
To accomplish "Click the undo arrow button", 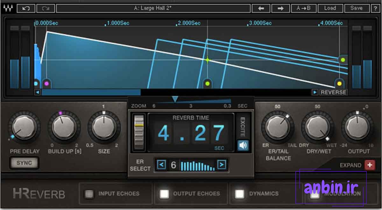I will pos(26,8).
